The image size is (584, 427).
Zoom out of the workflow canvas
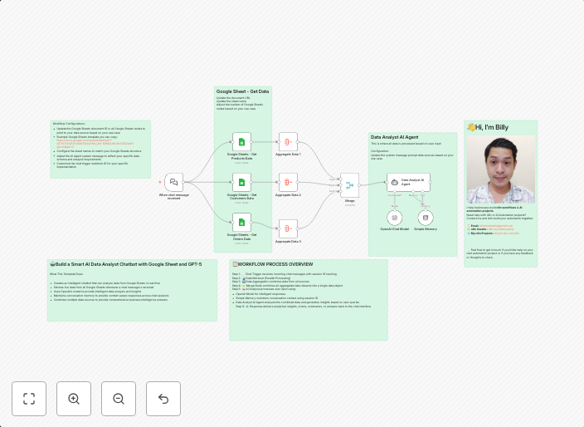pyautogui.click(x=119, y=399)
